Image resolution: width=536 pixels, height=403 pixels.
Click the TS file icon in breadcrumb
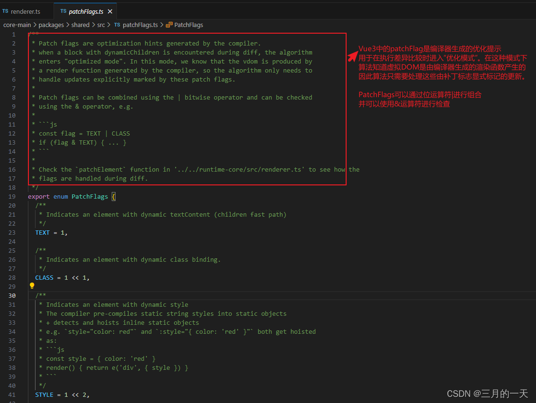point(117,25)
